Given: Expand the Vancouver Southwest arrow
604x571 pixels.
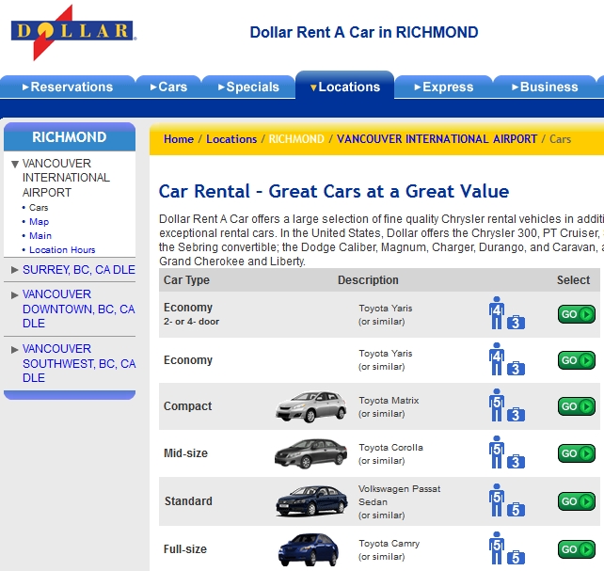Looking at the screenshot, I should [15, 350].
